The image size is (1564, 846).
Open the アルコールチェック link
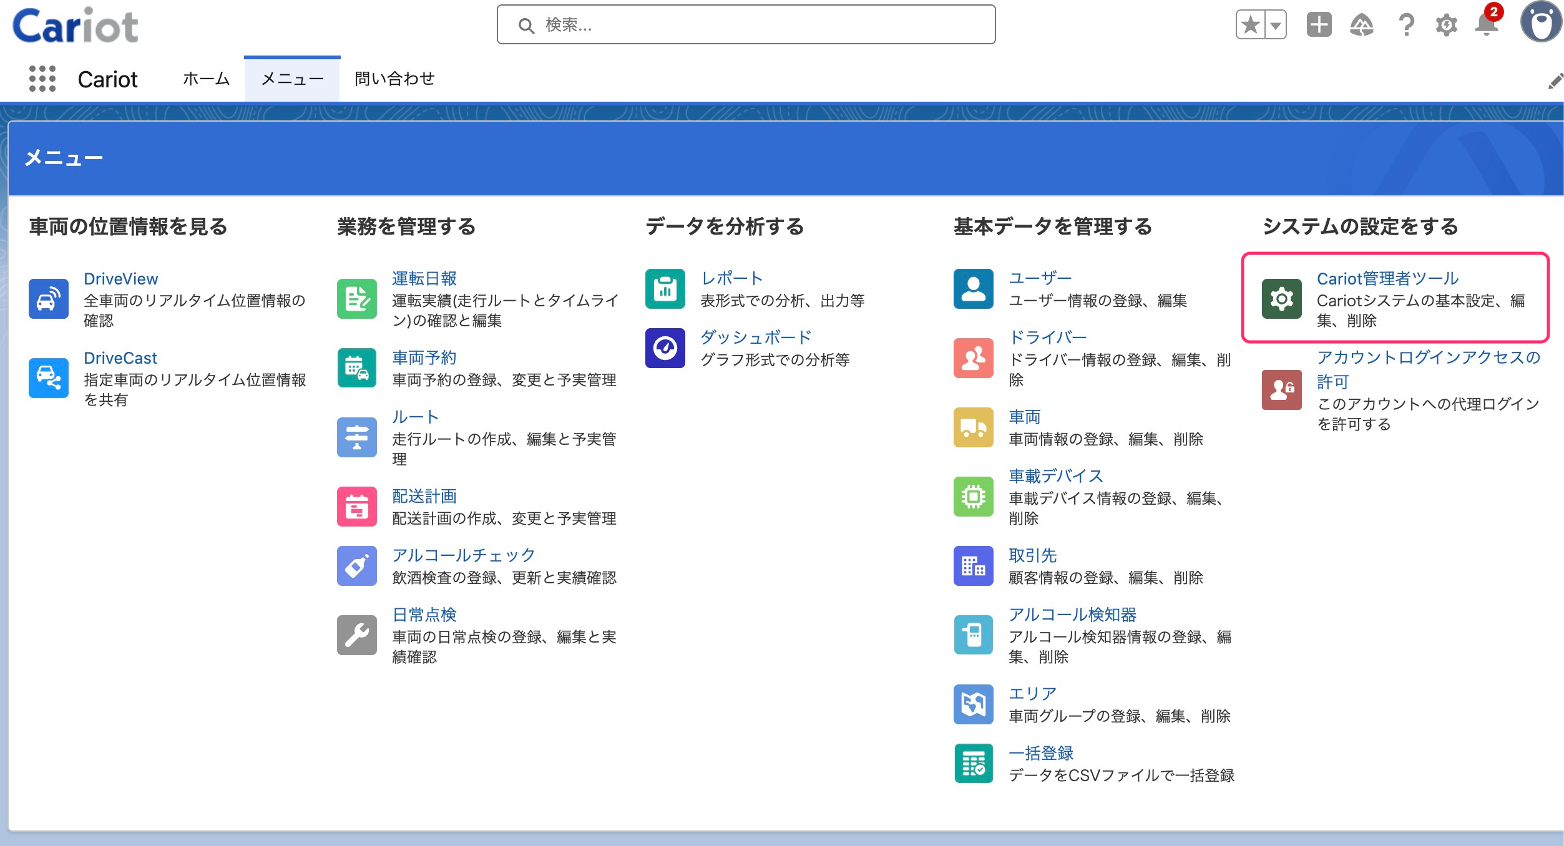[x=464, y=556]
